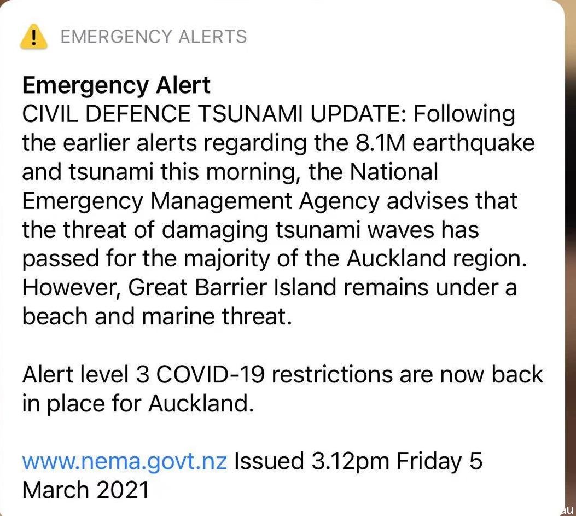The width and height of the screenshot is (576, 516).
Task: Click the in place for Auckland line
Action: coord(138,403)
